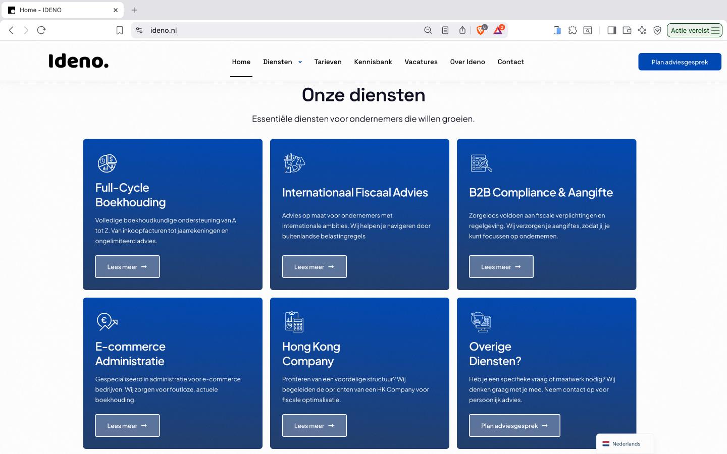Go to the Tarieven menu item
The height and width of the screenshot is (454, 727).
(x=328, y=62)
